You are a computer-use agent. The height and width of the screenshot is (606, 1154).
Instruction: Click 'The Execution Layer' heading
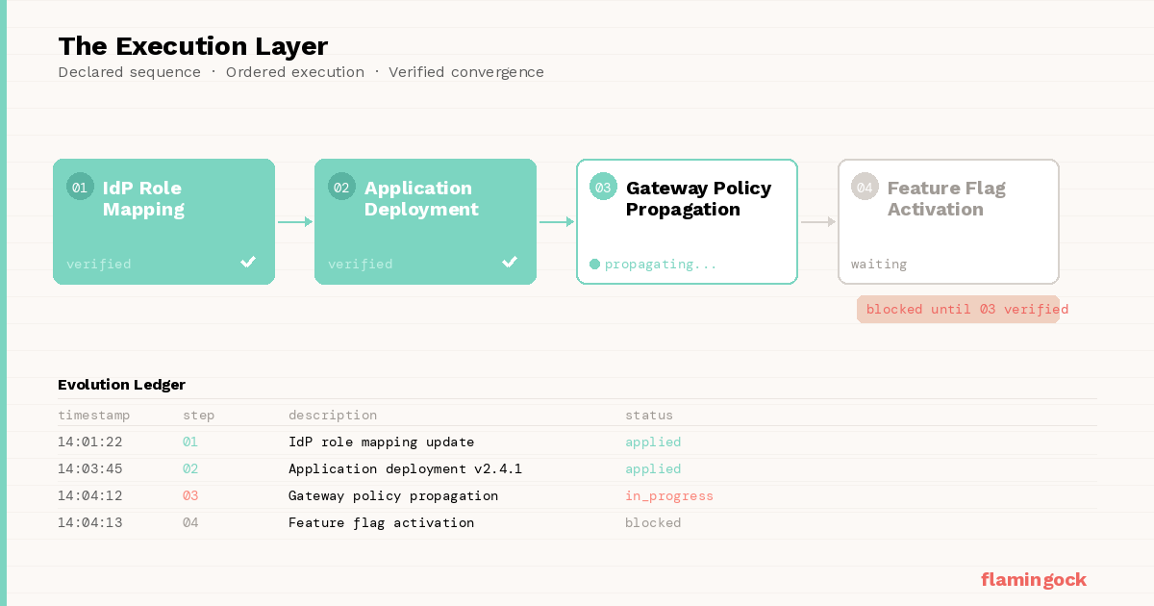click(193, 46)
